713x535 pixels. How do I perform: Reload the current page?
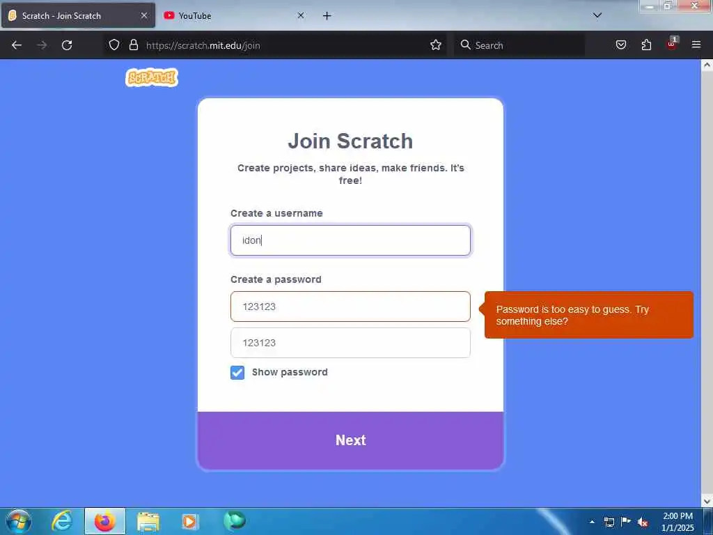(x=67, y=45)
